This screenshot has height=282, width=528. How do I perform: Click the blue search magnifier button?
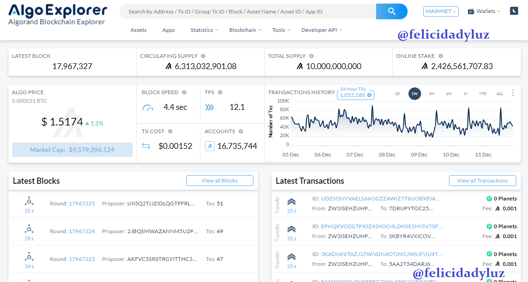click(391, 11)
